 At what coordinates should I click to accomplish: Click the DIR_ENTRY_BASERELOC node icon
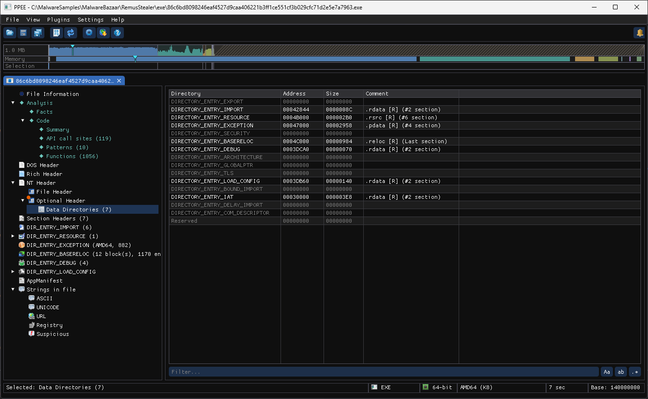coord(22,254)
